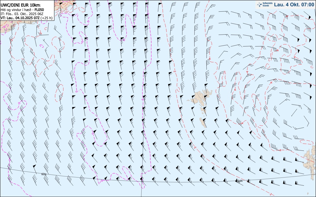Click the Veðurstofa Íslands logo
Image resolution: width=316 pixels, height=197 pixels.
(264, 4)
